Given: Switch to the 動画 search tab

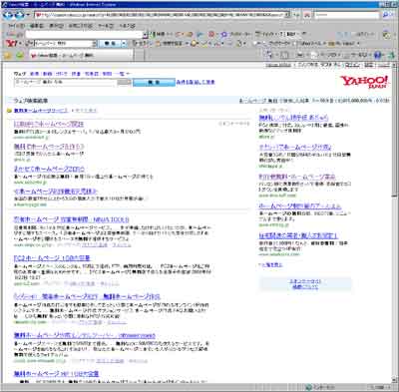Looking at the screenshot, I should [x=47, y=74].
